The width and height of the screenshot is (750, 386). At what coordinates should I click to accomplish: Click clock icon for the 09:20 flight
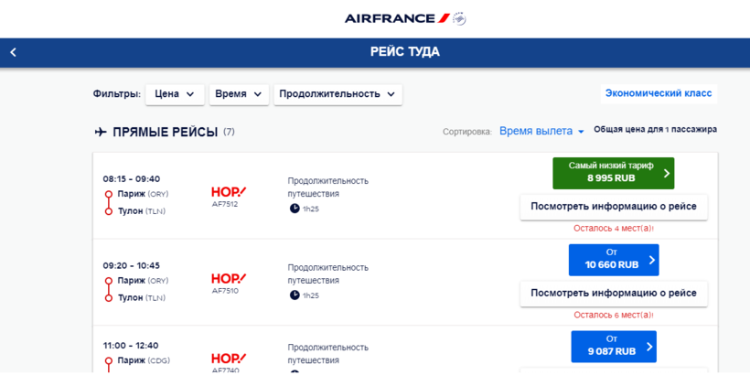(x=295, y=295)
